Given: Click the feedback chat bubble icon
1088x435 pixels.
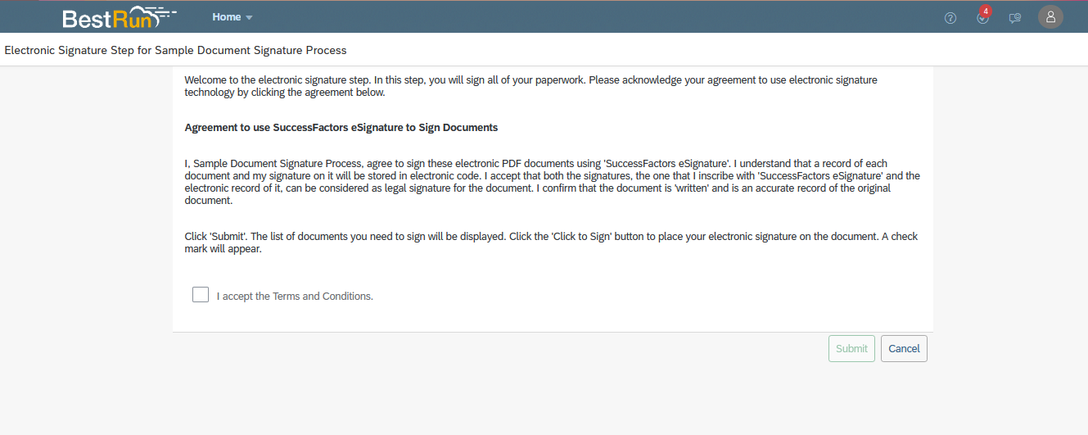Looking at the screenshot, I should click(1015, 18).
